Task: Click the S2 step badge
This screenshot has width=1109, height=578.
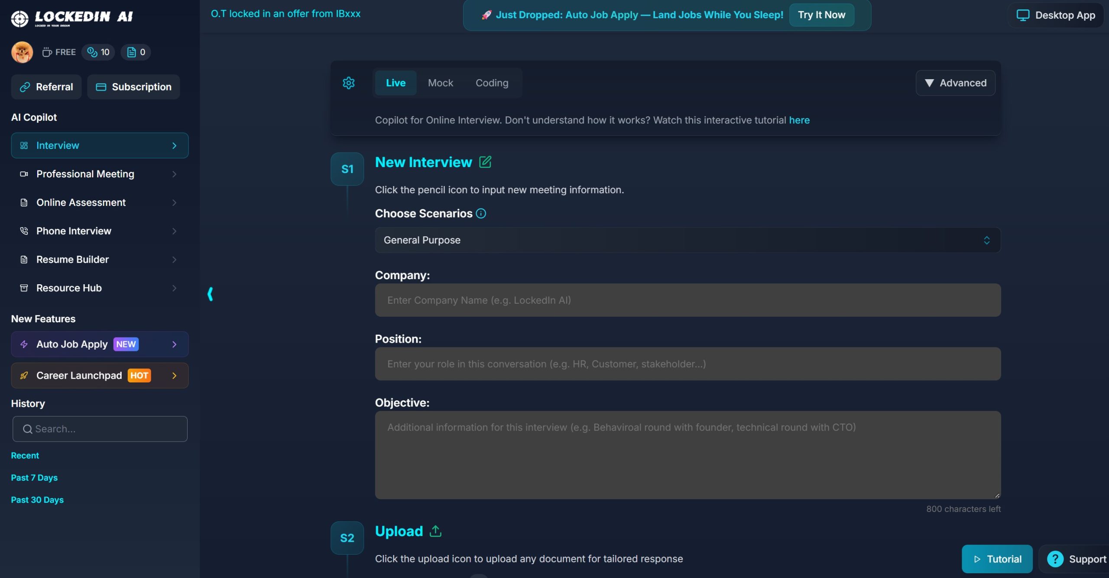Action: [347, 538]
